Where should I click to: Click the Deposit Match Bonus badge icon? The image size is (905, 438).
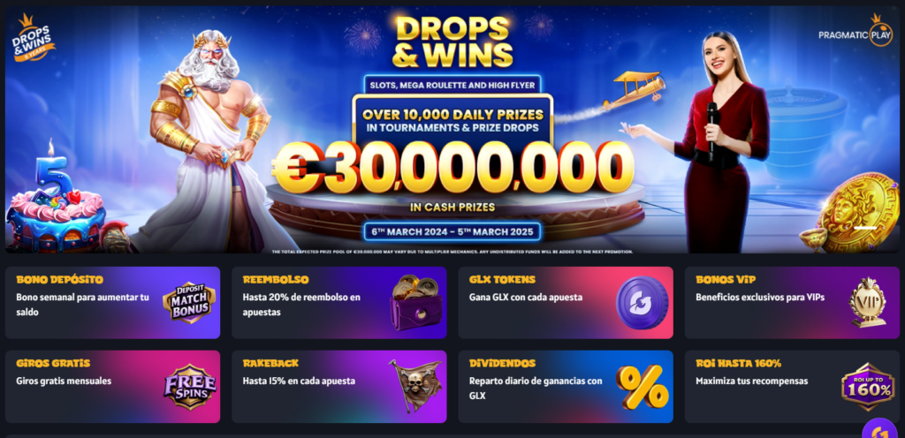189,302
